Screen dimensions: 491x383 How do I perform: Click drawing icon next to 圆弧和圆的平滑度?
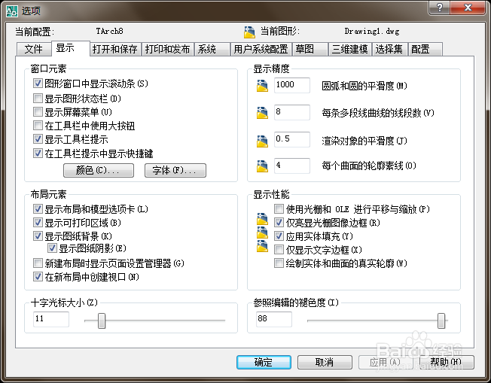point(262,86)
